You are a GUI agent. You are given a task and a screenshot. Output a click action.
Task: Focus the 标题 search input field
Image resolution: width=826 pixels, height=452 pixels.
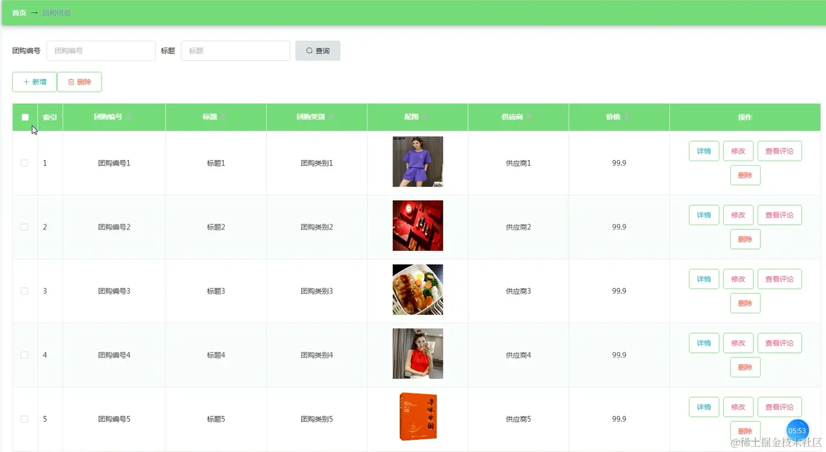236,50
